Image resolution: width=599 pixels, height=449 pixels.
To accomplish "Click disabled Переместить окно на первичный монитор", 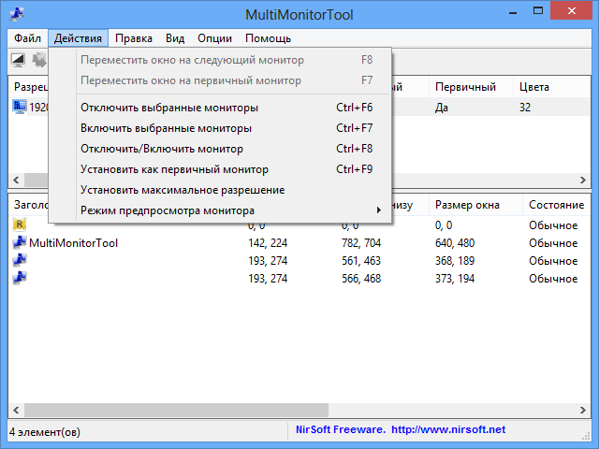I will click(220, 80).
